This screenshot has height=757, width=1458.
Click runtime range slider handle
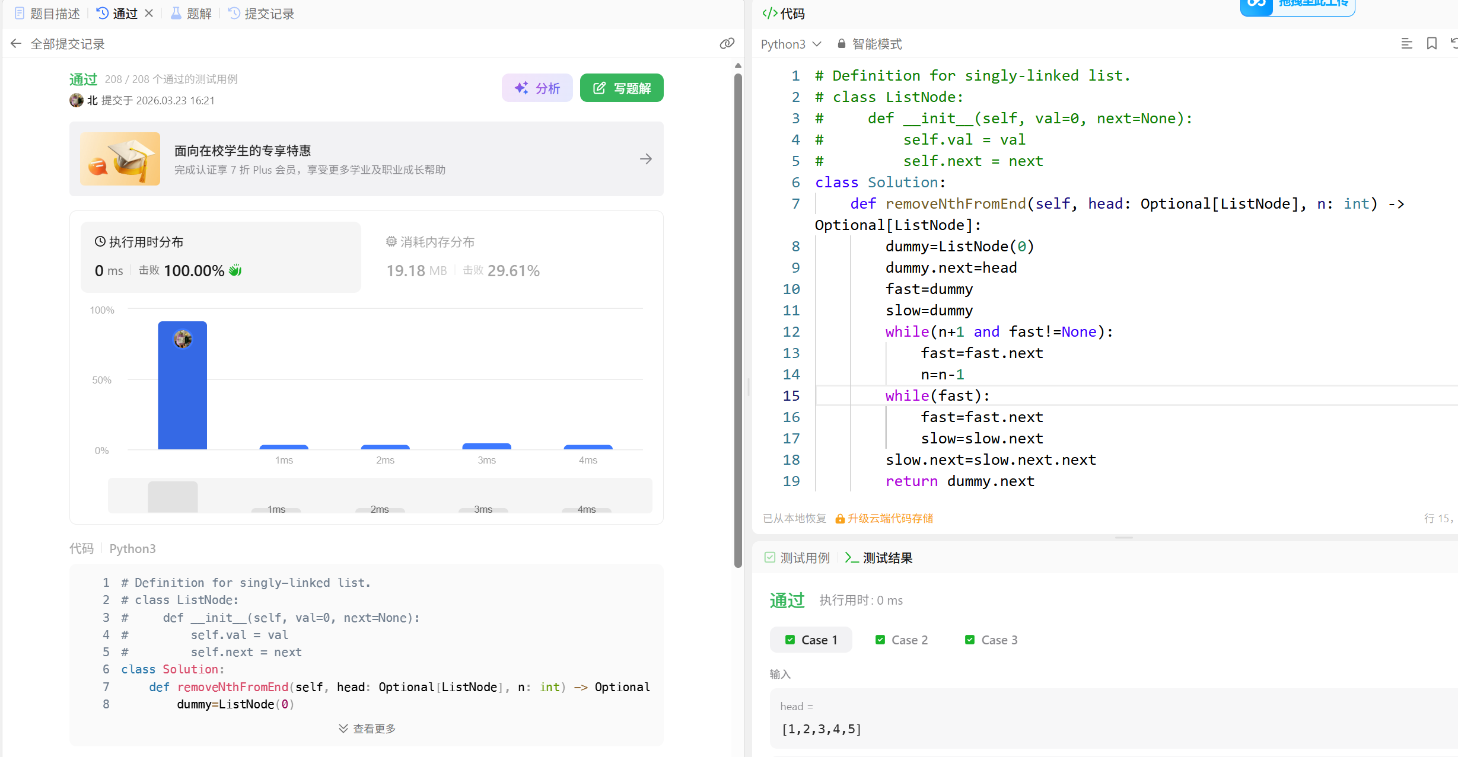173,497
